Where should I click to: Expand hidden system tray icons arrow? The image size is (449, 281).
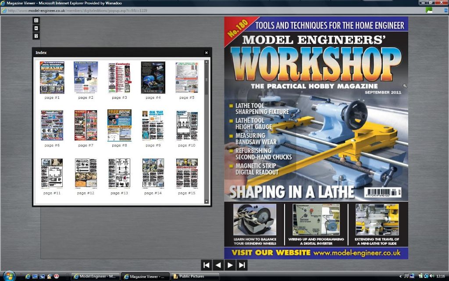coord(401,277)
